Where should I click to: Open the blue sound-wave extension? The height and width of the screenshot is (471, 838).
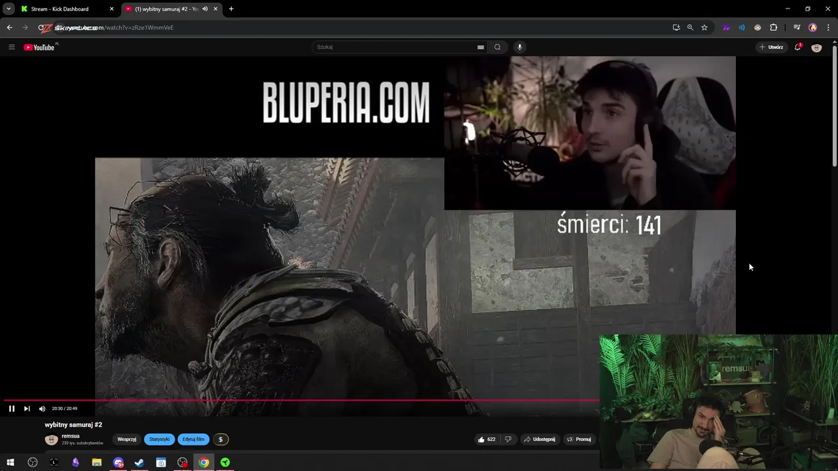click(742, 27)
